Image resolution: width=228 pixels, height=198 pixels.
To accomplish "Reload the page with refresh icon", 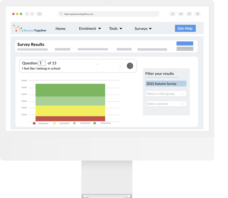I will [x=173, y=14].
